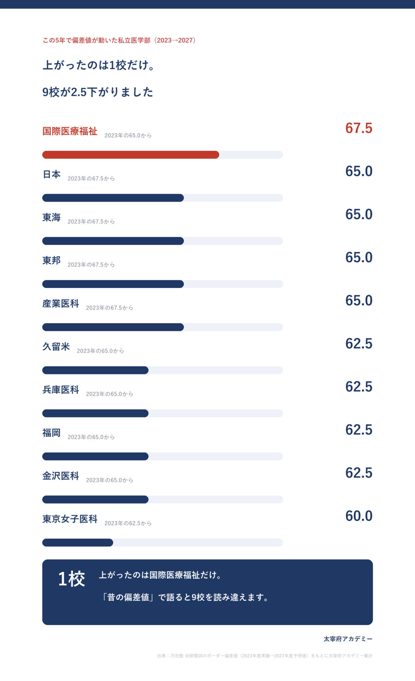Select the 東邦 school name

tap(51, 260)
